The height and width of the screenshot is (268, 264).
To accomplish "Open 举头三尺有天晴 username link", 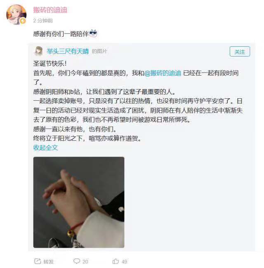I will (68, 51).
